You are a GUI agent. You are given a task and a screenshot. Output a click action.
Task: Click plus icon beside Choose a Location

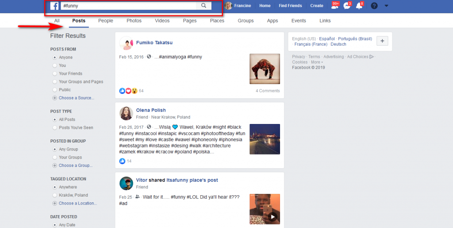click(x=54, y=204)
